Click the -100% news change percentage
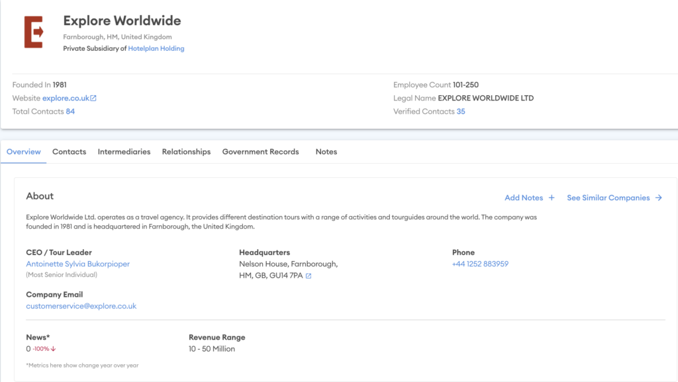 (x=41, y=349)
